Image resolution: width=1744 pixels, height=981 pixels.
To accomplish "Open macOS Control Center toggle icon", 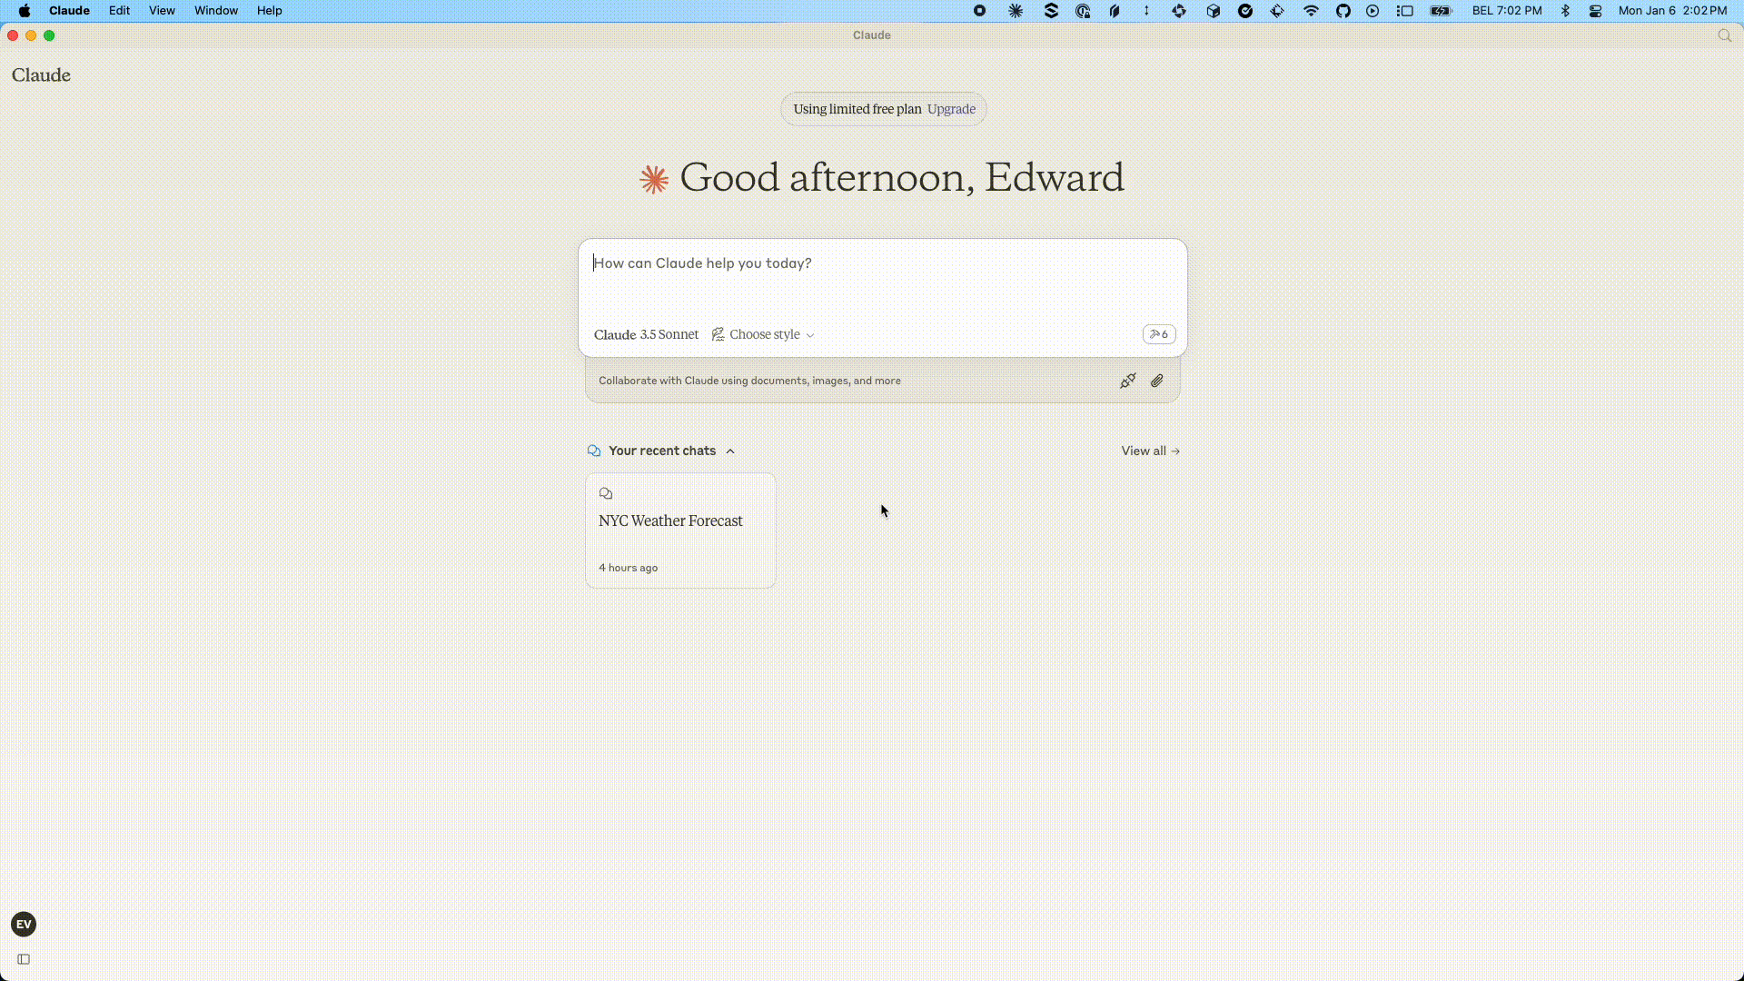I will pos(1595,11).
